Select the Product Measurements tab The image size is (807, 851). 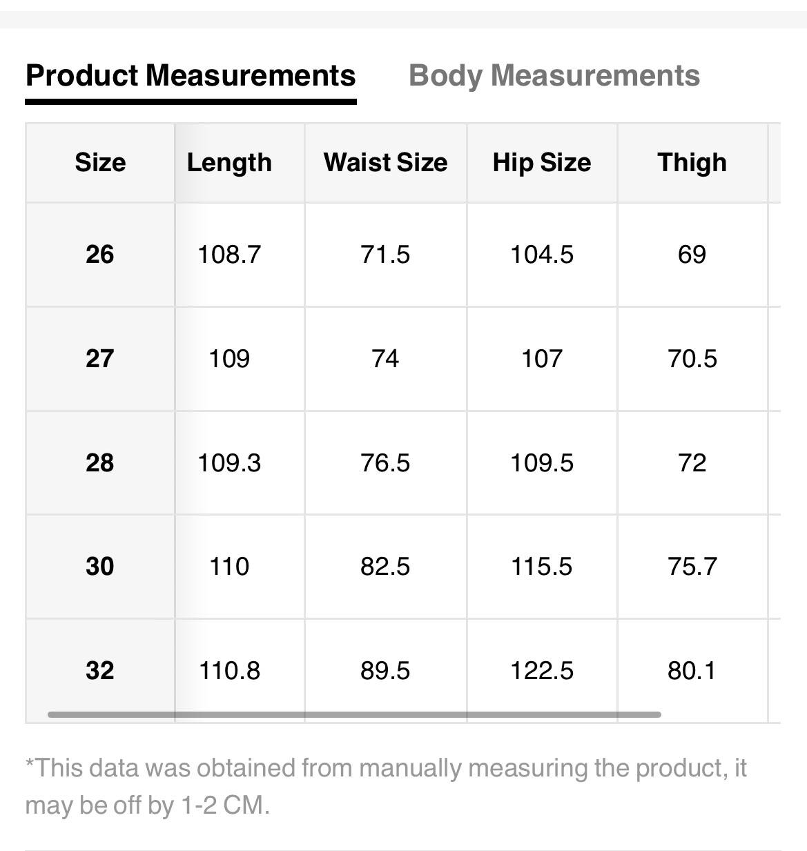[x=191, y=75]
